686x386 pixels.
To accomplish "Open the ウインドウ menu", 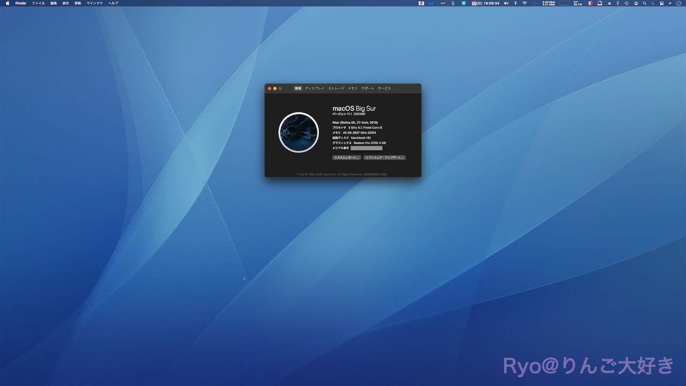I will click(x=94, y=3).
